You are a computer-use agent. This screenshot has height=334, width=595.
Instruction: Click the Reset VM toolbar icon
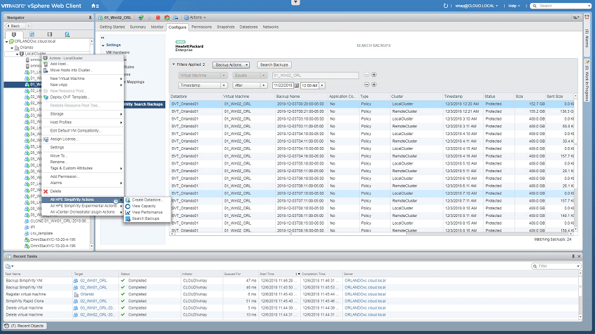coord(167,18)
